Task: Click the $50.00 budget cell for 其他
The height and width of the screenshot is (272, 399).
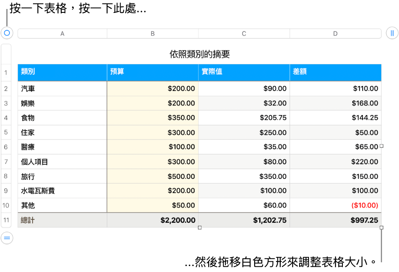Action: tap(153, 205)
